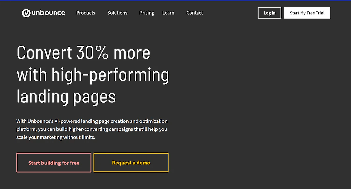Go to the Pricing page
Image resolution: width=351 pixels, height=189 pixels.
pyautogui.click(x=147, y=13)
